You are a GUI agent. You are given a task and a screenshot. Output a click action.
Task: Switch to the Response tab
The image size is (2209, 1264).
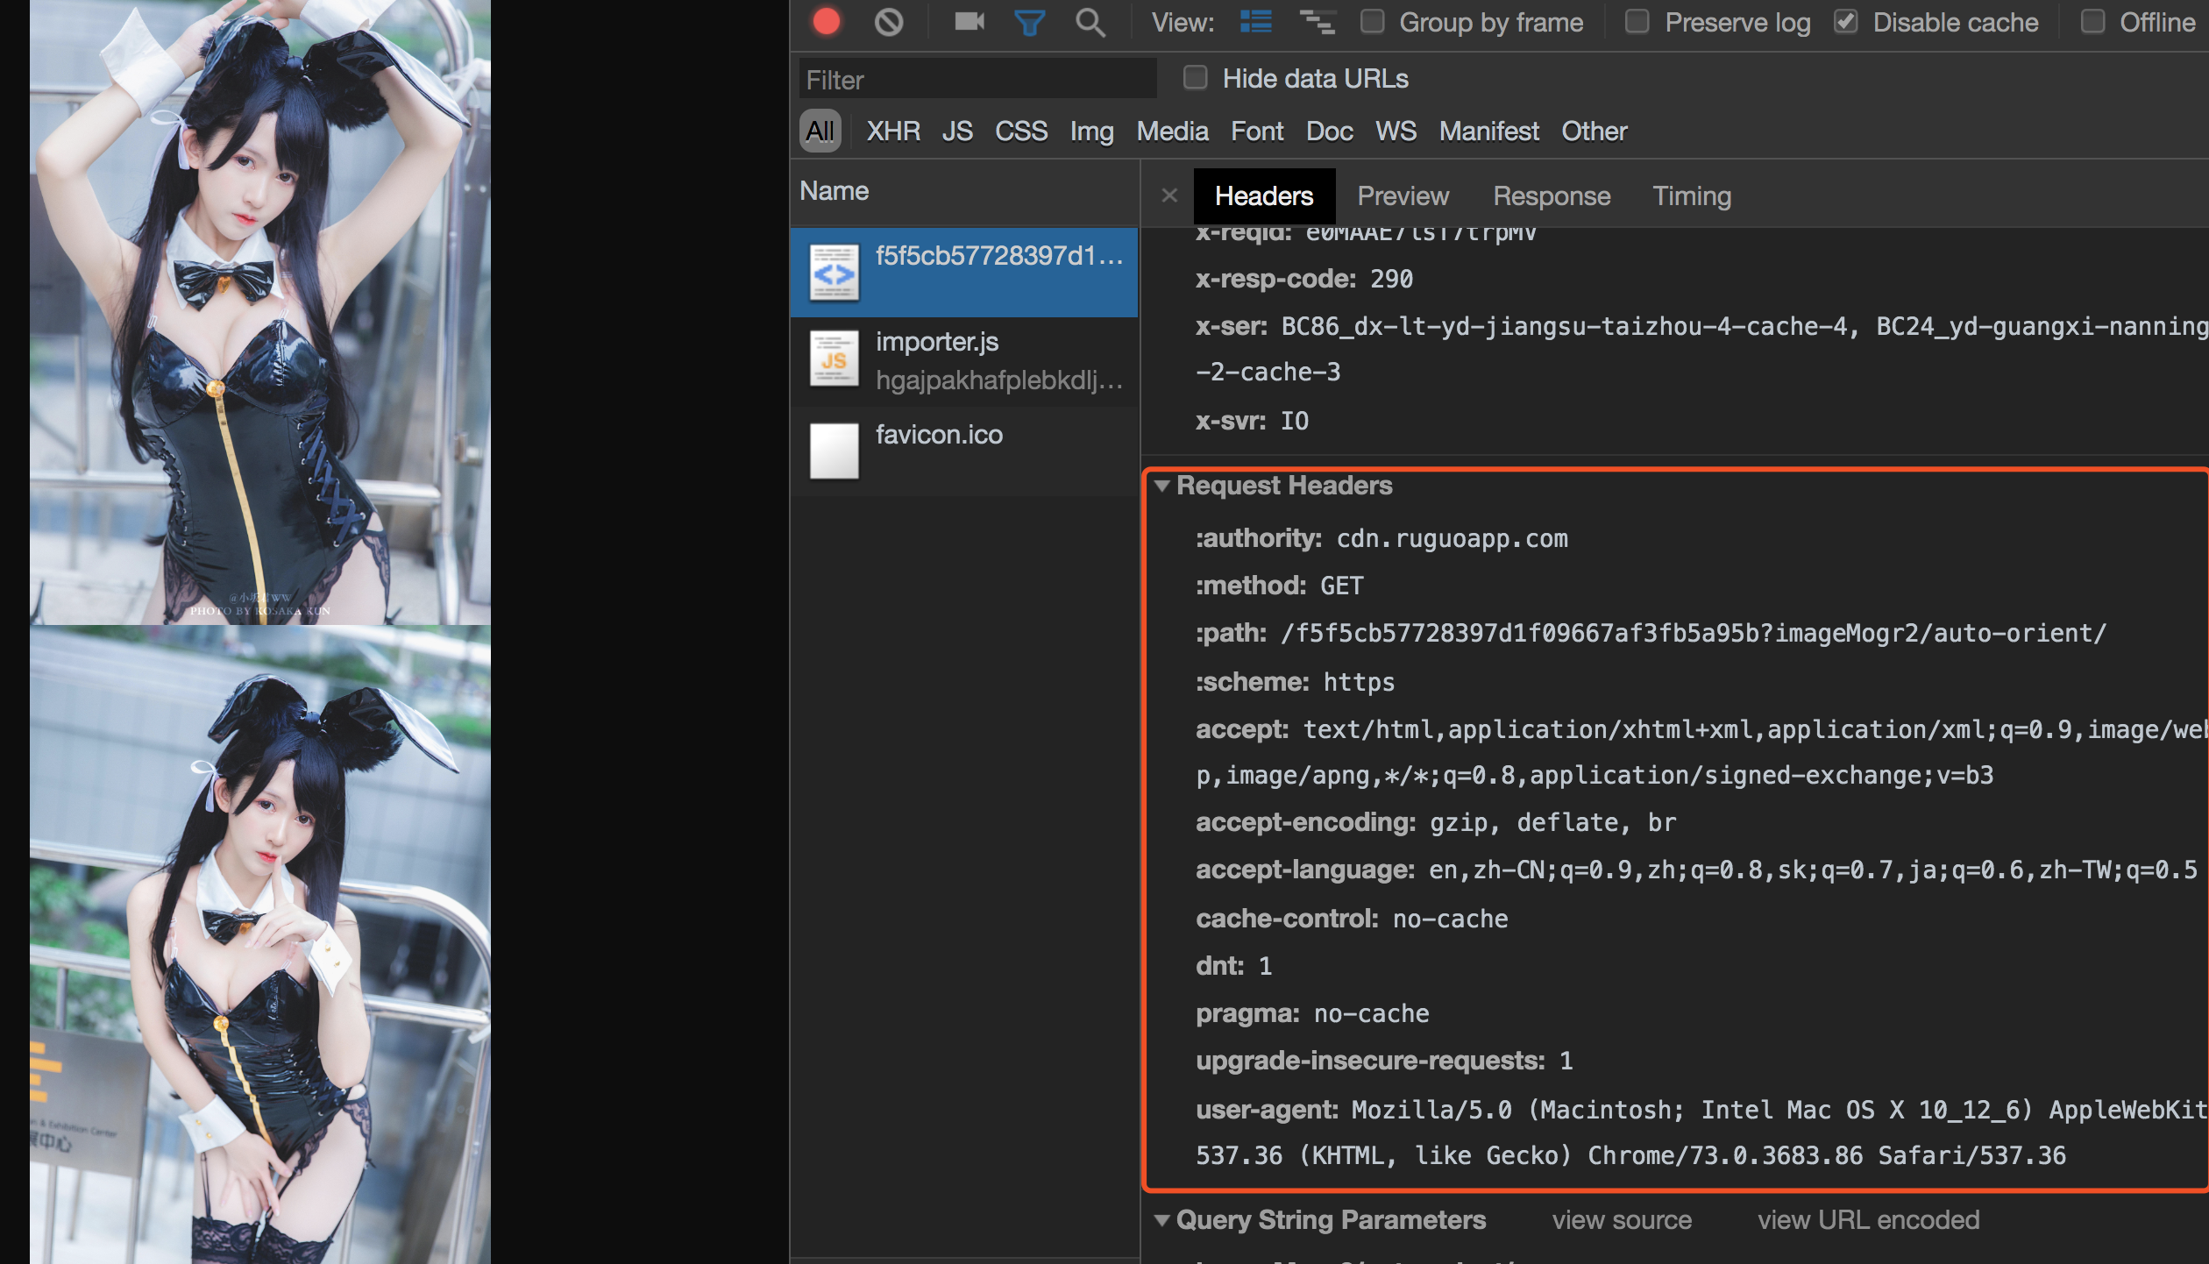pyautogui.click(x=1552, y=195)
